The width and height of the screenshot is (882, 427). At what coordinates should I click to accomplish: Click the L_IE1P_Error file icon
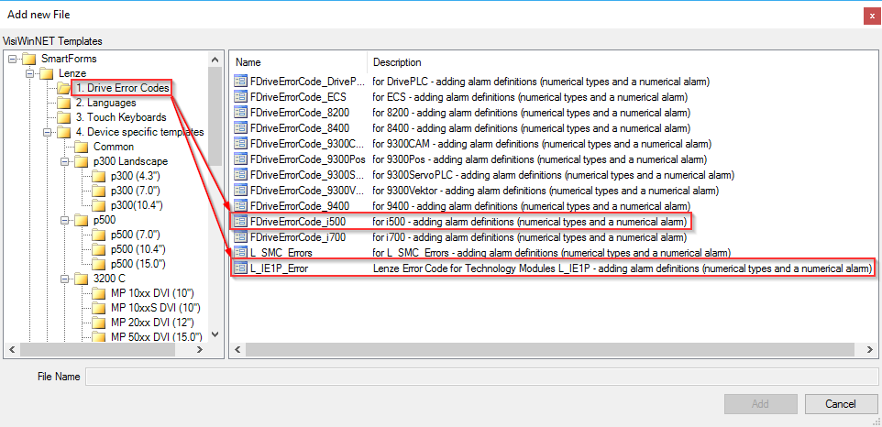pos(240,268)
